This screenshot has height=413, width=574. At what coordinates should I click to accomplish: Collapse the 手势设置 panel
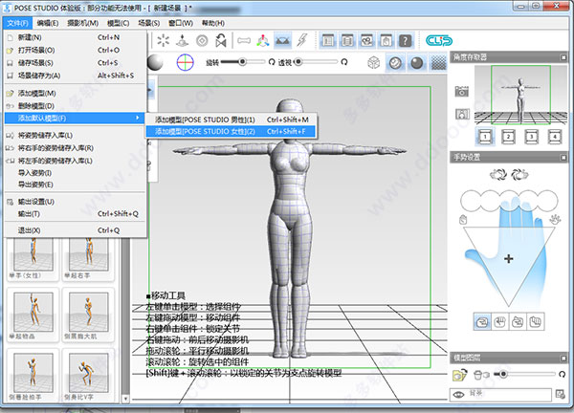point(563,158)
